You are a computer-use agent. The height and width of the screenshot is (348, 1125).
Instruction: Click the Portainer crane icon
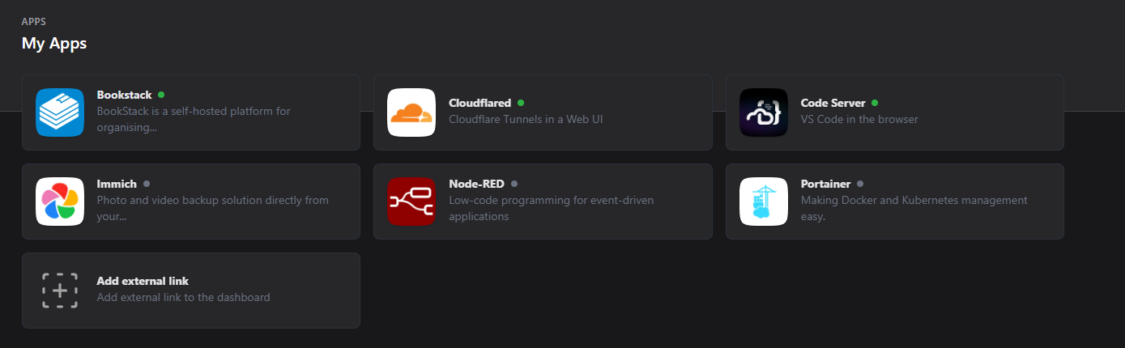[x=764, y=202]
